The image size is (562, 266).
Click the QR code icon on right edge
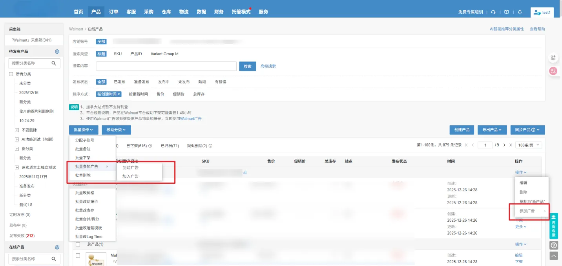(x=553, y=57)
